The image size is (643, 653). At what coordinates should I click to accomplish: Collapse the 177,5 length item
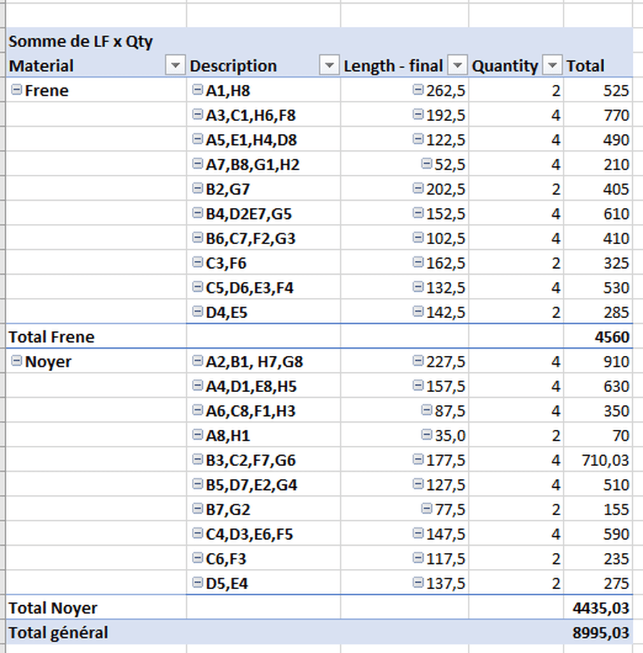pyautogui.click(x=418, y=460)
